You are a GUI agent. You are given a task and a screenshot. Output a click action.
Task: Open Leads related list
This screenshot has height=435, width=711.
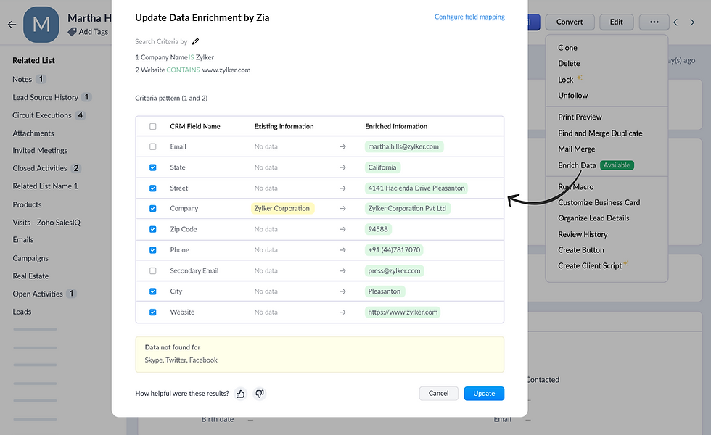22,312
